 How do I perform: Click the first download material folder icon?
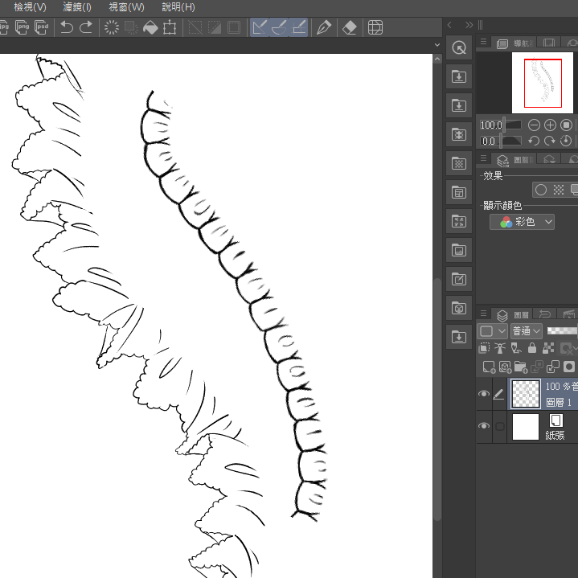pos(459,76)
